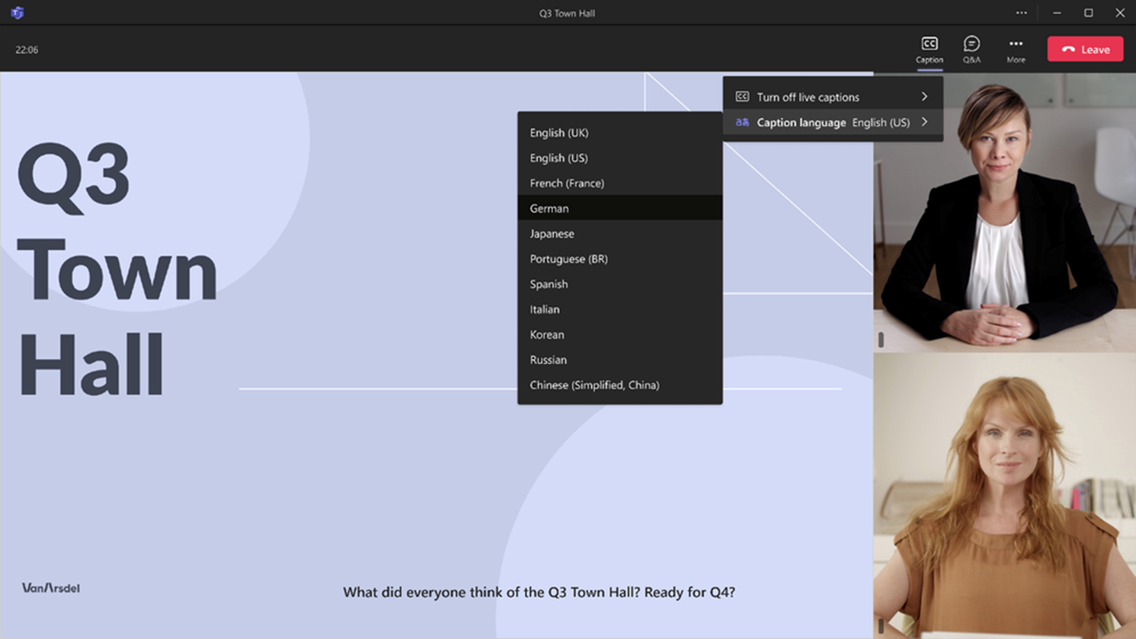Click the English (US) current language value
This screenshot has width=1136, height=639.
pyautogui.click(x=881, y=122)
